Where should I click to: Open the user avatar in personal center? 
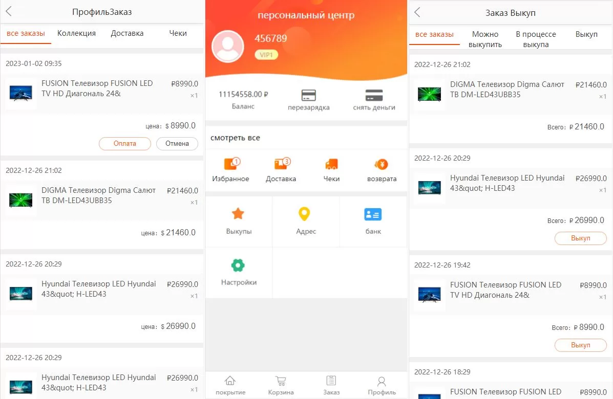(x=228, y=47)
